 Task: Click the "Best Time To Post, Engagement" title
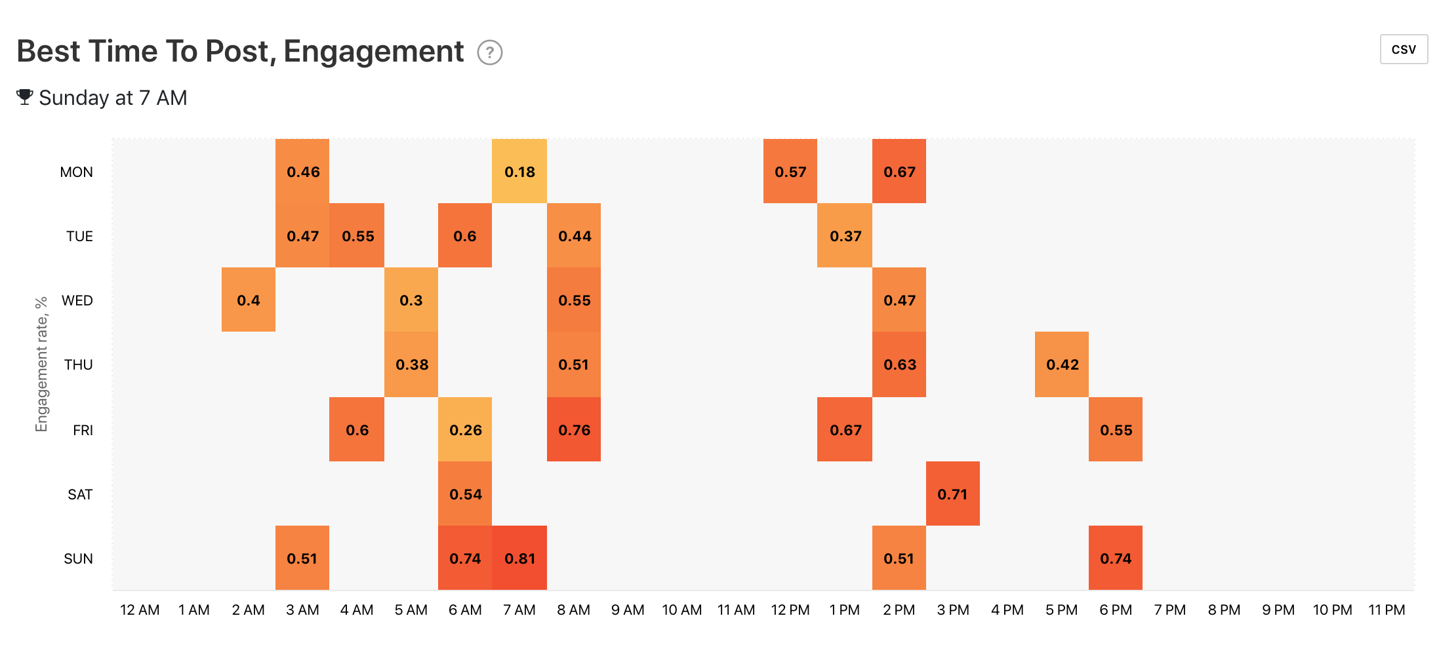(240, 51)
